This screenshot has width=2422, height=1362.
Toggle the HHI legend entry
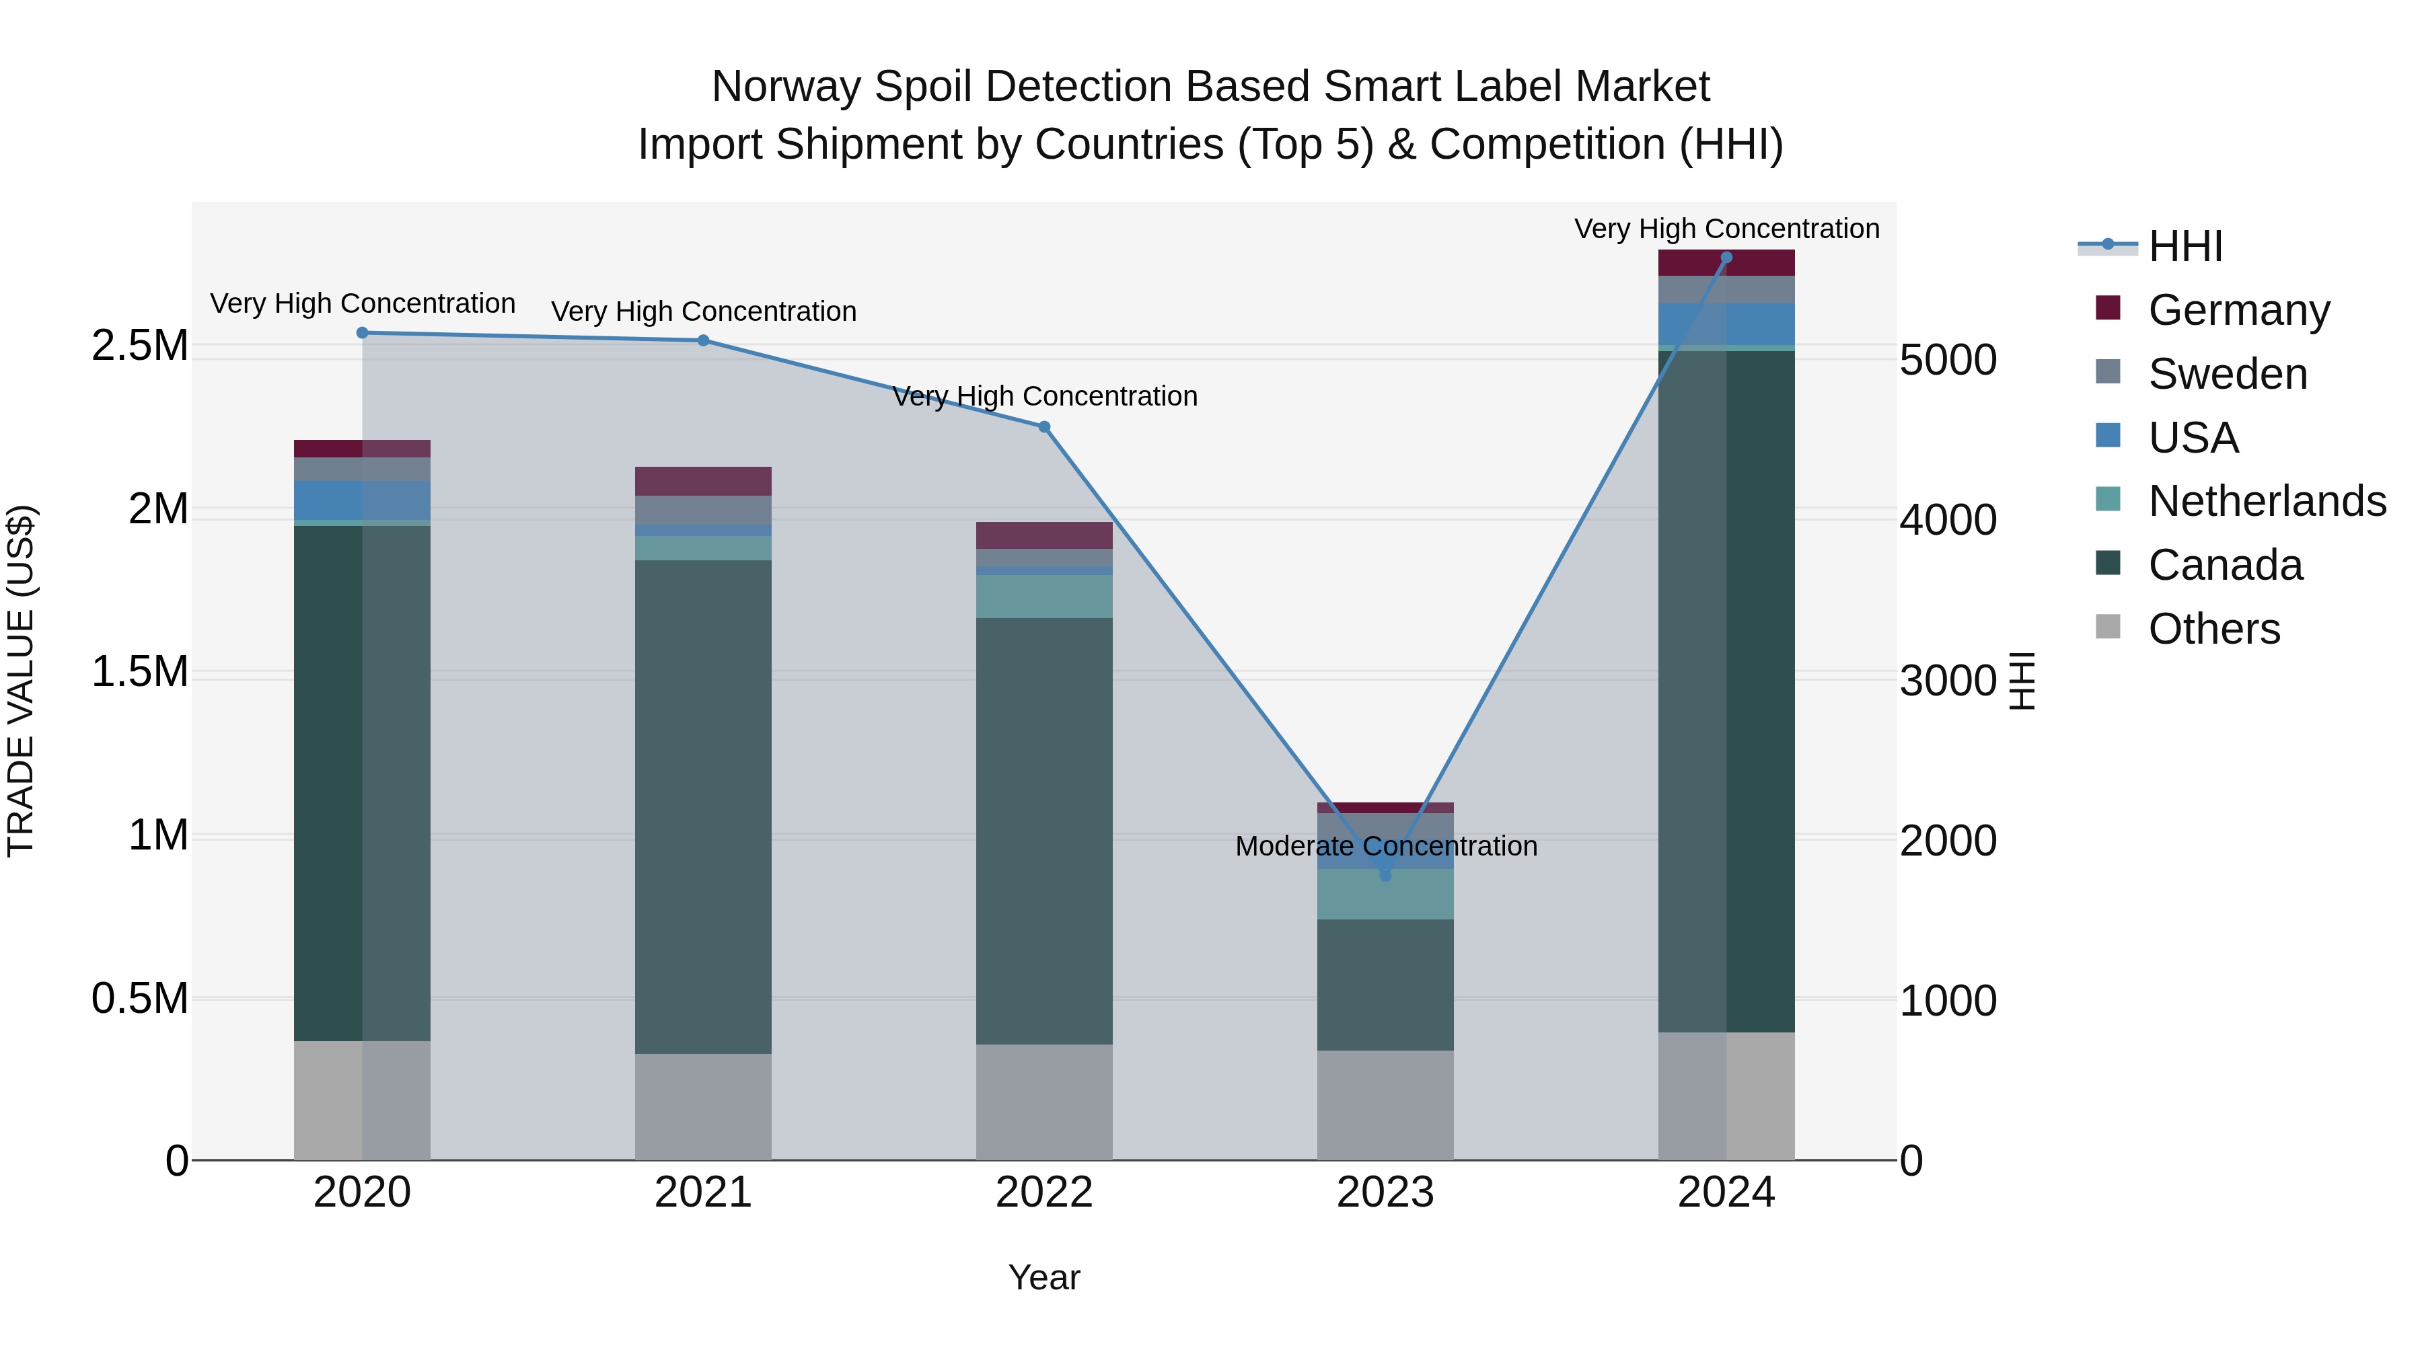tap(2152, 246)
